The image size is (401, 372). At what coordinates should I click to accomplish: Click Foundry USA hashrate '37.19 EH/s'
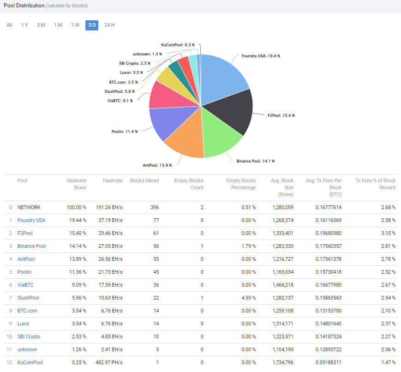pos(110,220)
